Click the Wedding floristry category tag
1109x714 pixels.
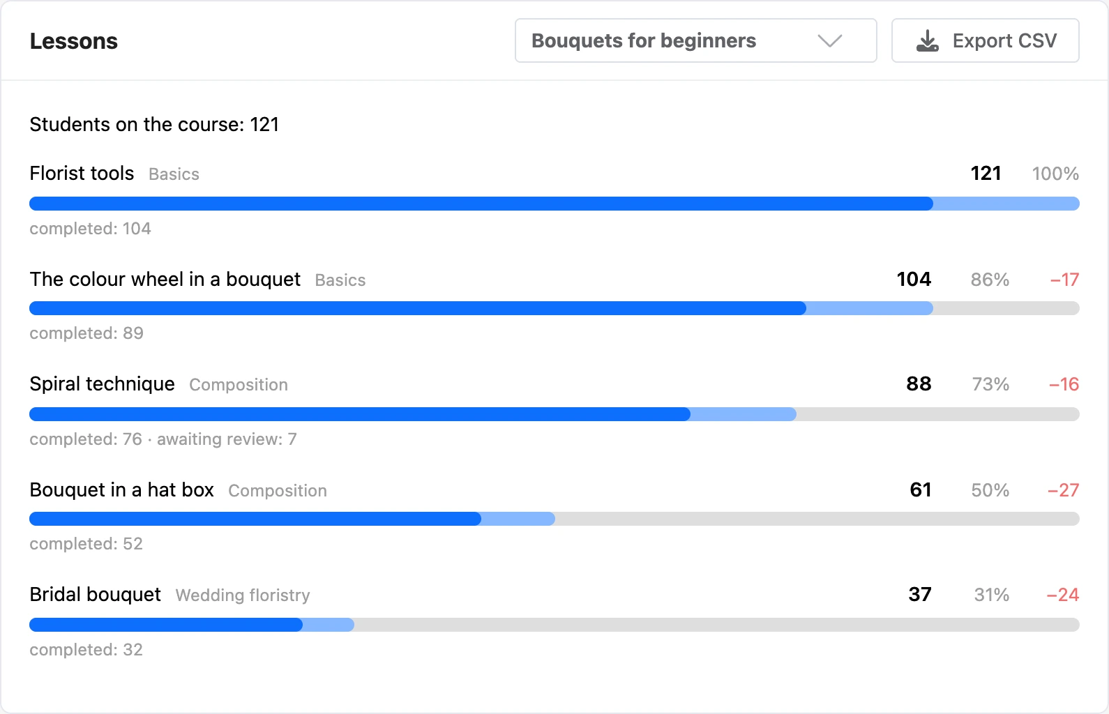point(243,595)
